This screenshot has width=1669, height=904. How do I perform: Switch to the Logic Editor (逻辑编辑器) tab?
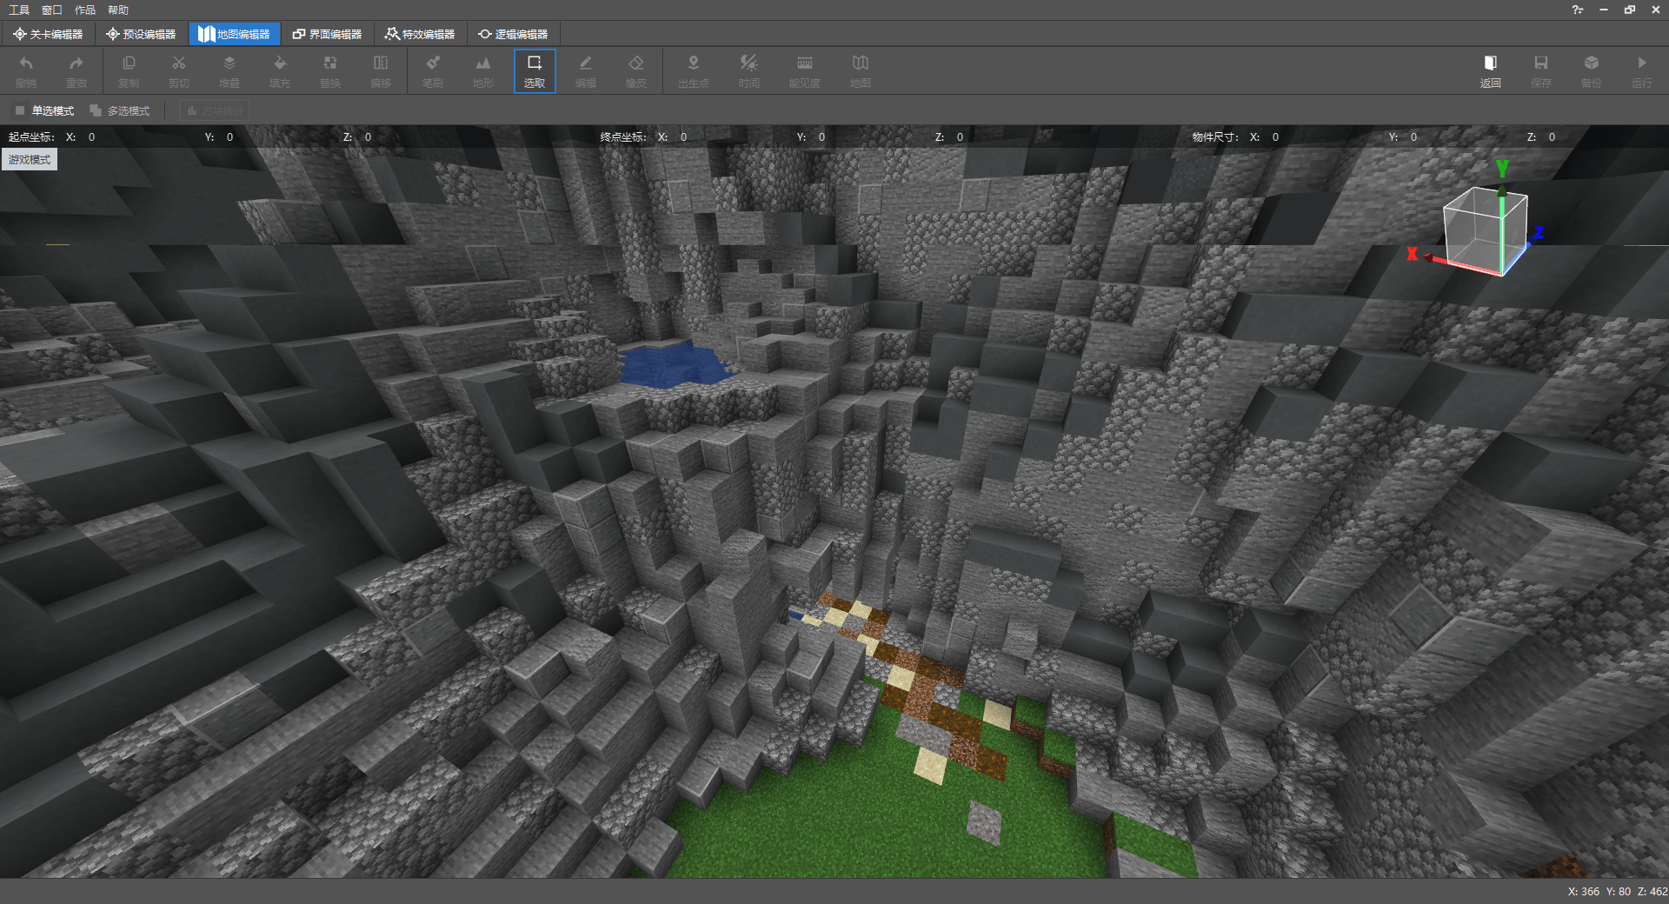(513, 34)
